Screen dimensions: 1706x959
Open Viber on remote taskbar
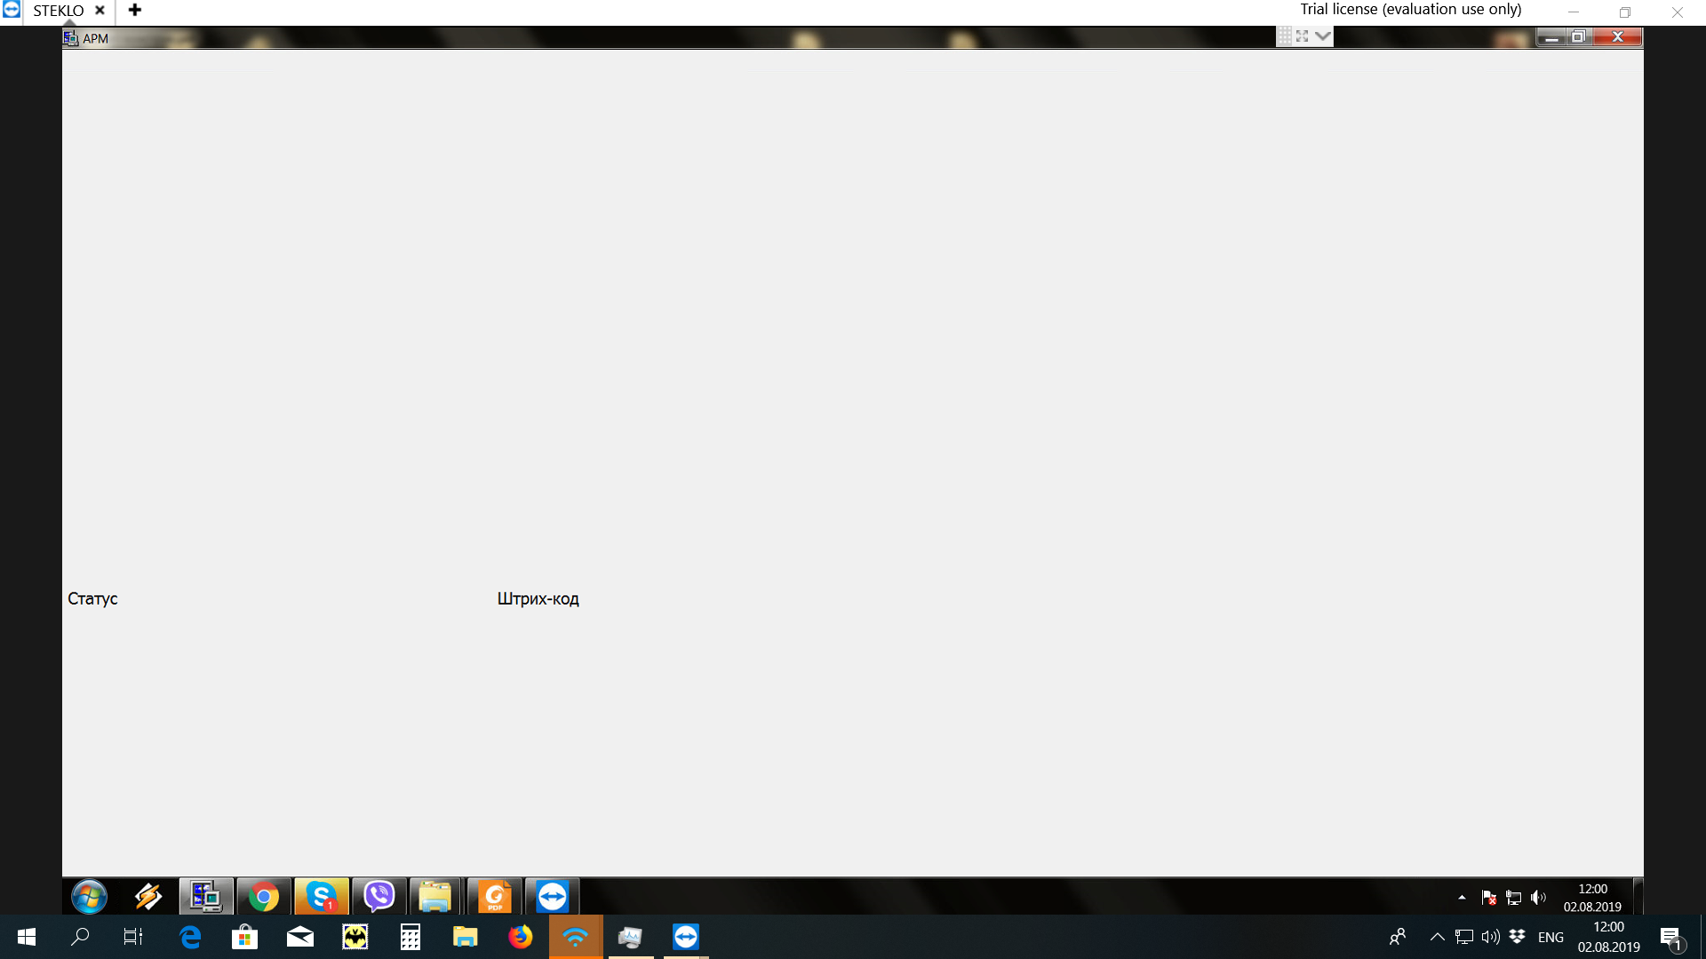[379, 897]
